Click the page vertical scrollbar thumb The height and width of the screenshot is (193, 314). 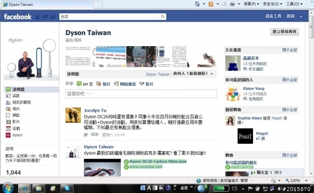[311, 27]
